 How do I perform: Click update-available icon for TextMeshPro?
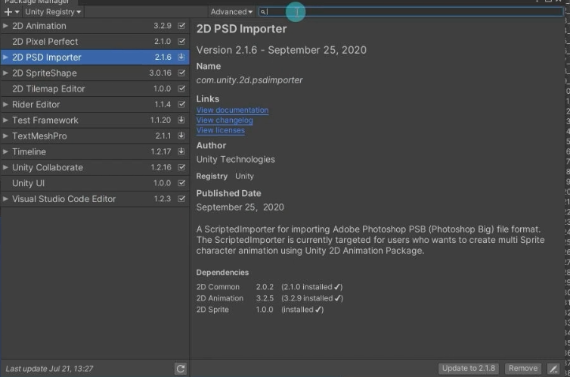[x=181, y=136]
